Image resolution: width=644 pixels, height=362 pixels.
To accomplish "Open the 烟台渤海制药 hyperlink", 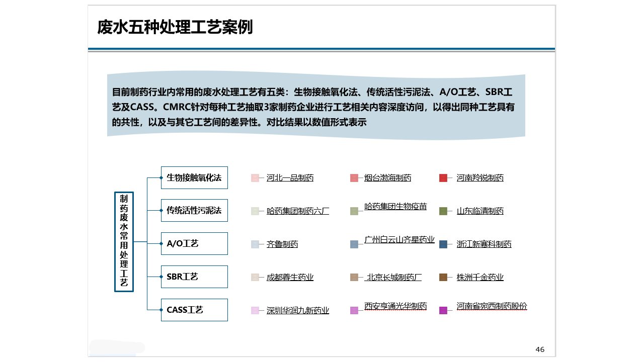I will [x=387, y=178].
